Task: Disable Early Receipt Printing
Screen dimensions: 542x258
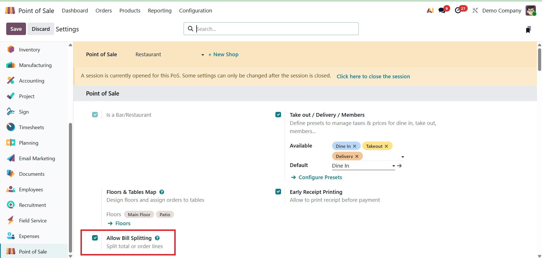Action: (278, 192)
